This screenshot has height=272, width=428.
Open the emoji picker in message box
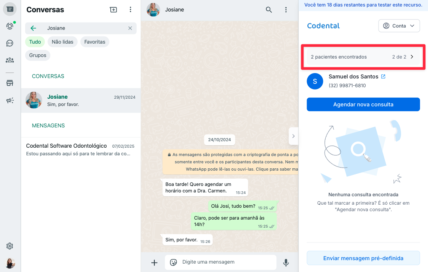[x=173, y=262]
